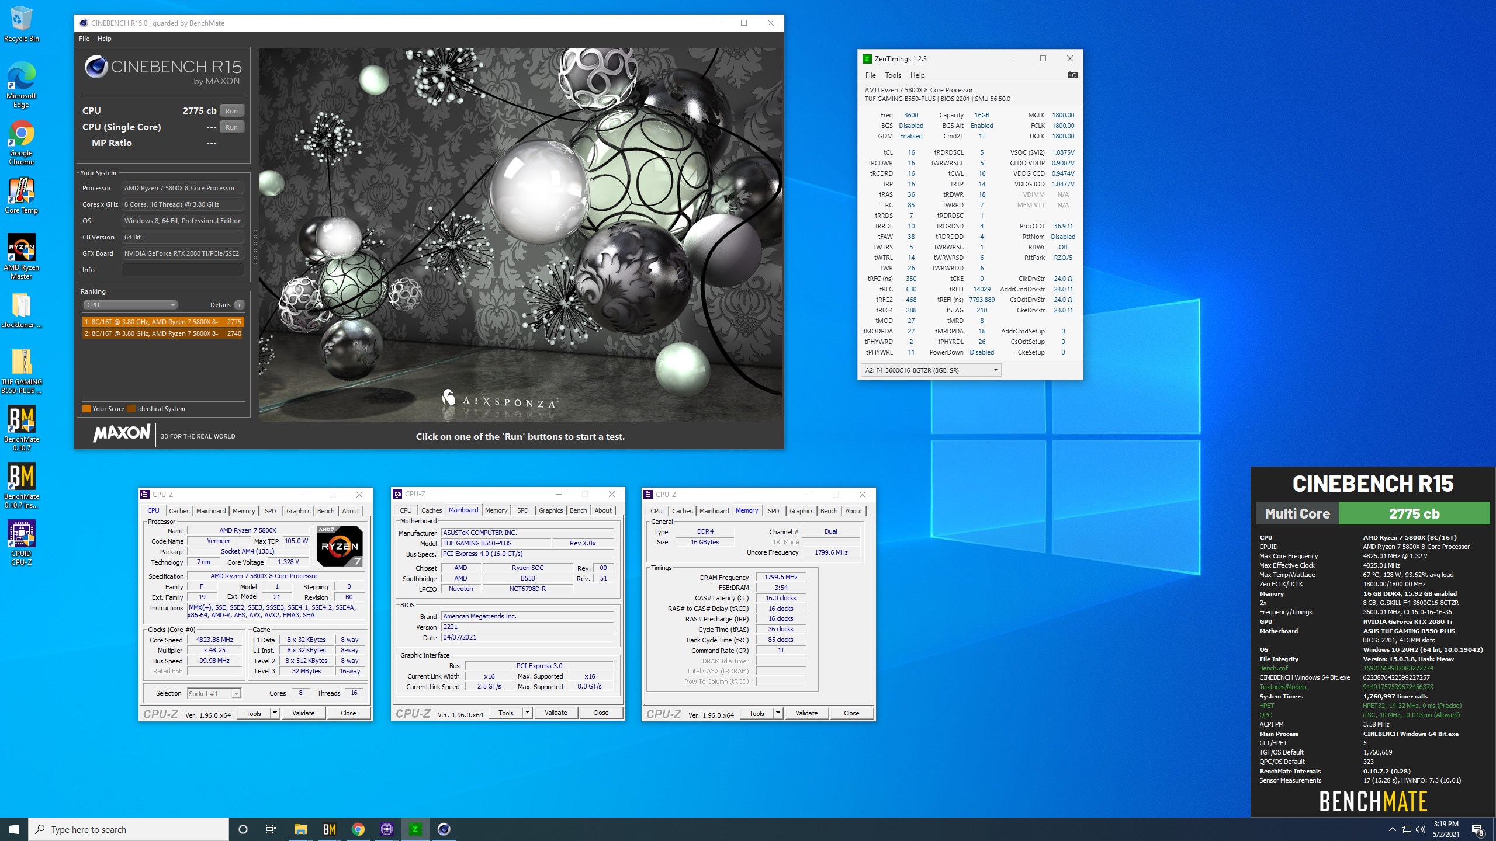Screen dimensions: 1496x841
Task: Open the network icon in system tray
Action: [1407, 829]
